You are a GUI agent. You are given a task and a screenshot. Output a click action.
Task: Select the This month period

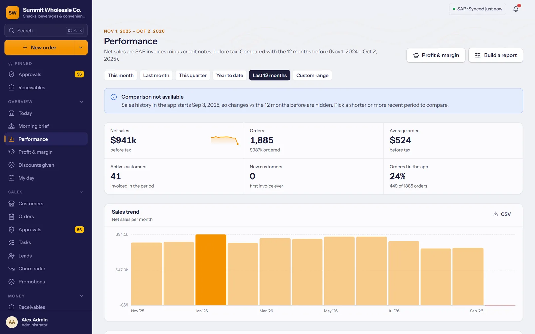121,75
